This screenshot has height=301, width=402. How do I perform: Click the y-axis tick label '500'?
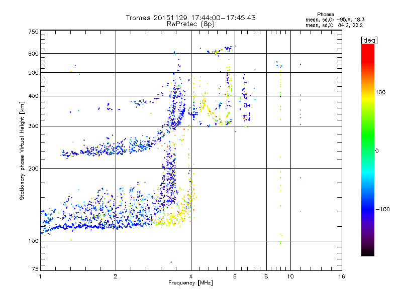(x=33, y=73)
